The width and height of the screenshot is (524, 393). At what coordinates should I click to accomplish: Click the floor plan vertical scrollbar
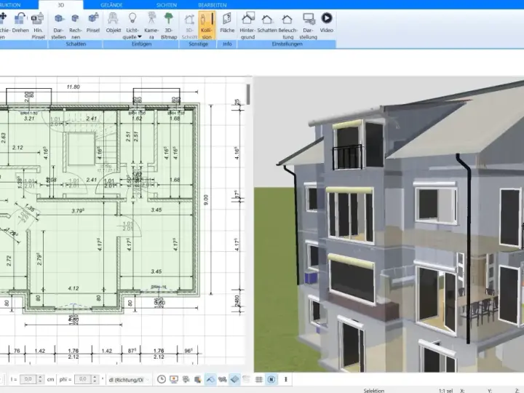248,94
